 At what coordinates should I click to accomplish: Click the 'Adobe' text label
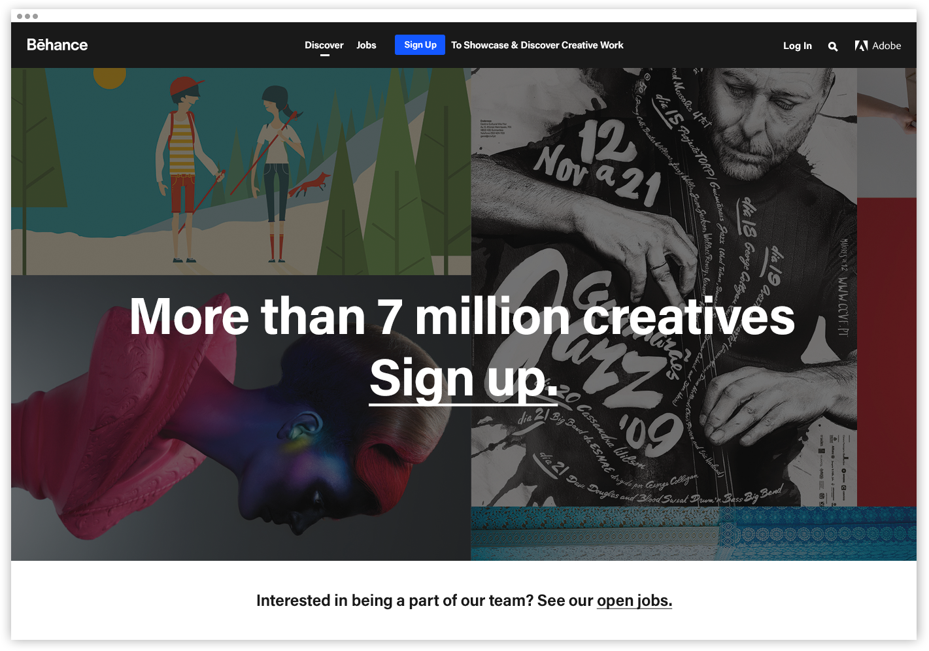click(x=887, y=46)
